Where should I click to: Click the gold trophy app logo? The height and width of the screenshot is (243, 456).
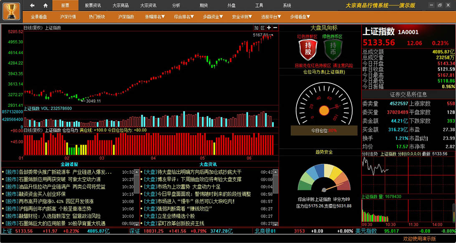11,11
